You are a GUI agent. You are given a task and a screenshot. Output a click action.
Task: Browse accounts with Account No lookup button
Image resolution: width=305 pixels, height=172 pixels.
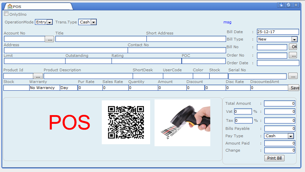(x=49, y=39)
